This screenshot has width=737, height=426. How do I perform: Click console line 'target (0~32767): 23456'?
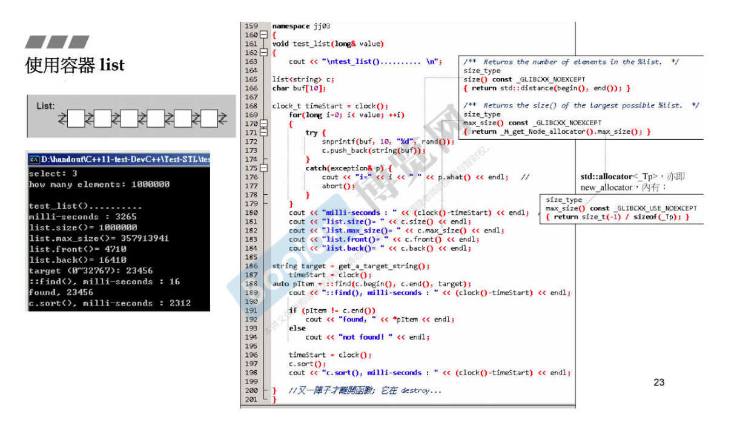click(91, 271)
